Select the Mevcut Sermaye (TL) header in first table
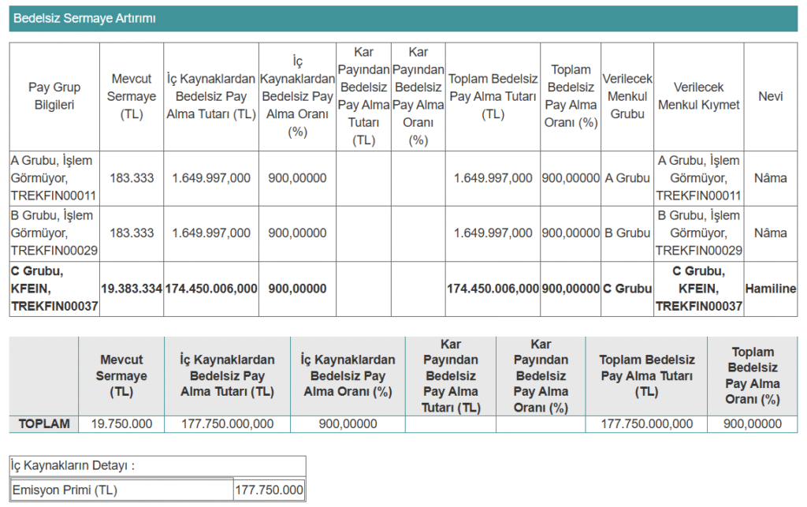Screen dimensions: 807x507 pyautogui.click(x=132, y=96)
